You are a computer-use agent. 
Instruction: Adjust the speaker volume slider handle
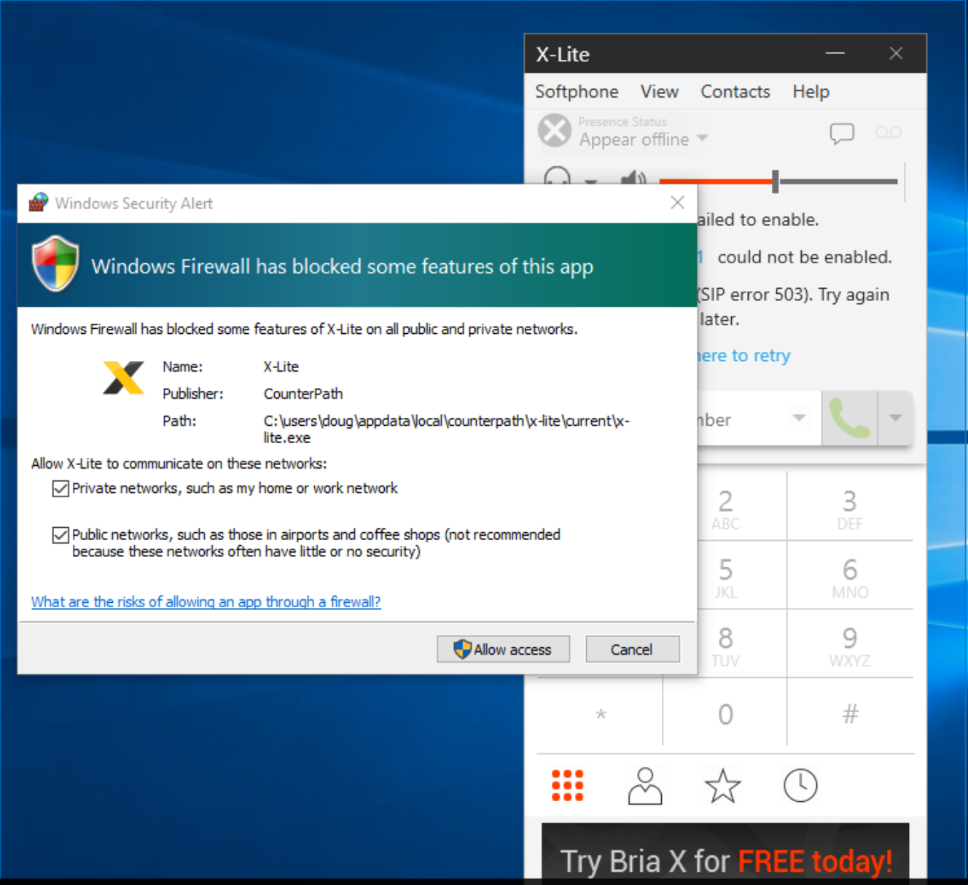(776, 181)
